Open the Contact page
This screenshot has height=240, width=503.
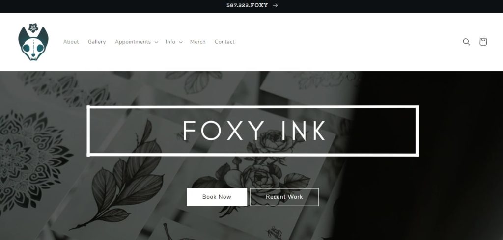pos(224,42)
